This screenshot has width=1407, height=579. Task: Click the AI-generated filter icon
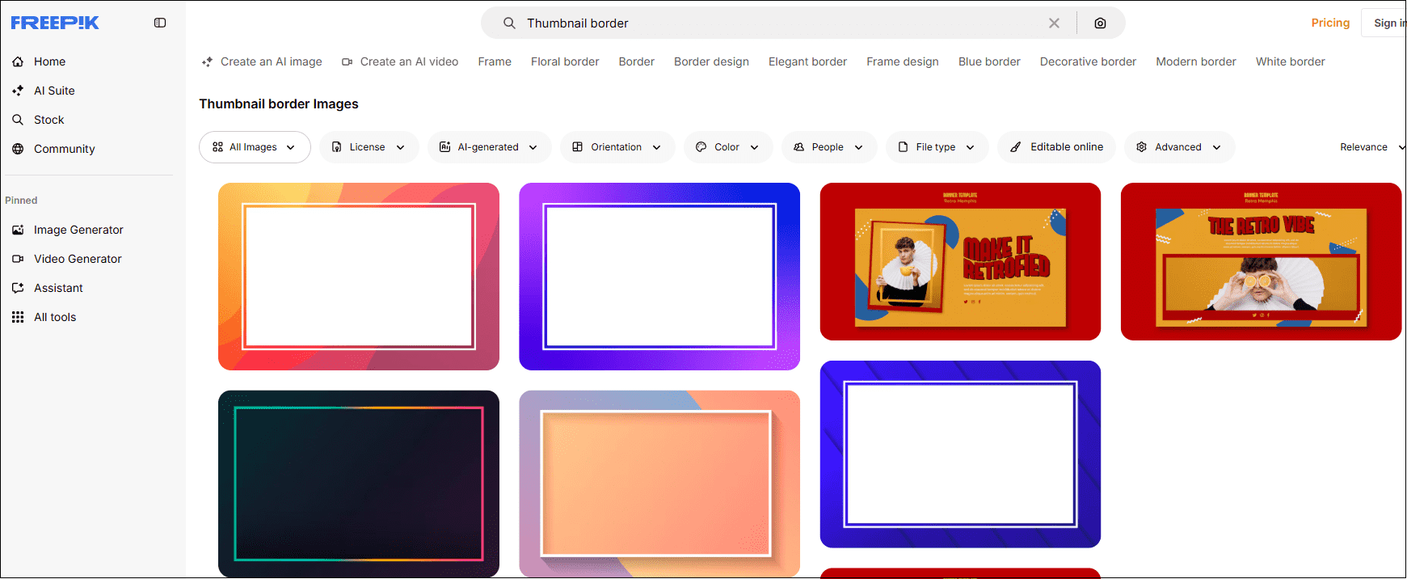pyautogui.click(x=444, y=147)
